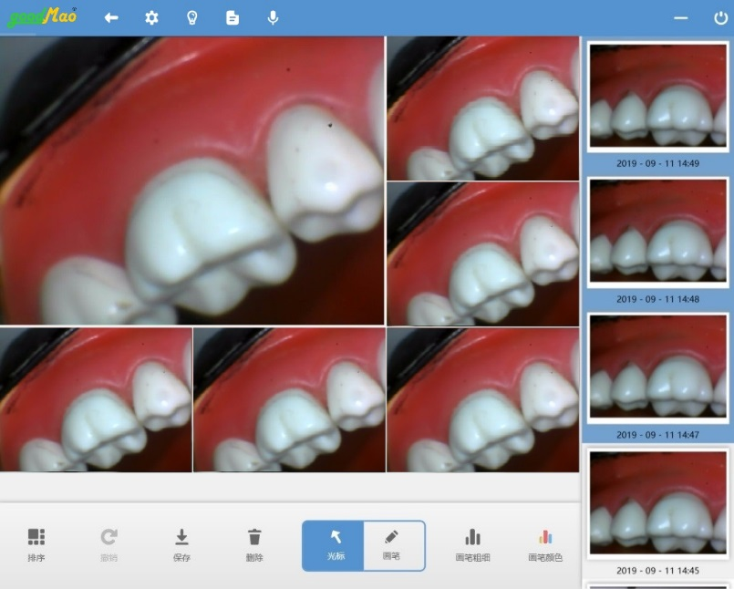Screen dimensions: 734x589
Task: Click the microphone icon
Action: pyautogui.click(x=273, y=17)
